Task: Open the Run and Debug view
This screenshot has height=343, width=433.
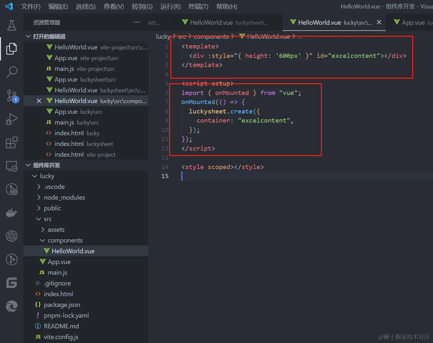Action: coord(12,119)
